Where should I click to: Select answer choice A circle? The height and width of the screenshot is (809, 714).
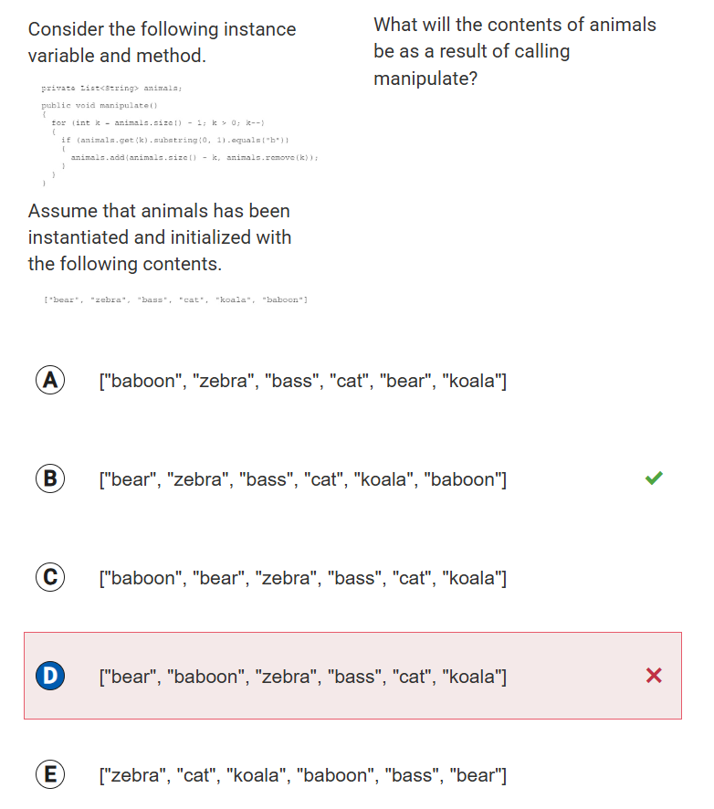click(x=50, y=381)
